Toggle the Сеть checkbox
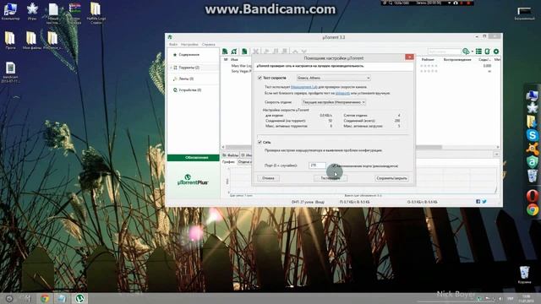Screen dimensions: 541x304 pos(260,142)
